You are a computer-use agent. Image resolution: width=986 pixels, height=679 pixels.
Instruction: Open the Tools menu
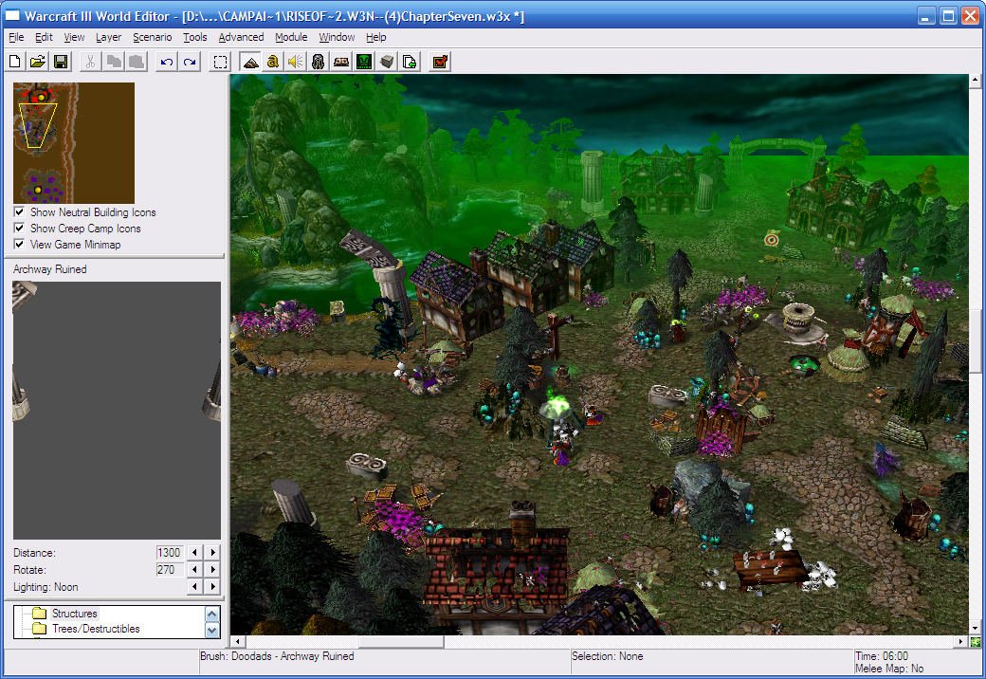point(195,37)
